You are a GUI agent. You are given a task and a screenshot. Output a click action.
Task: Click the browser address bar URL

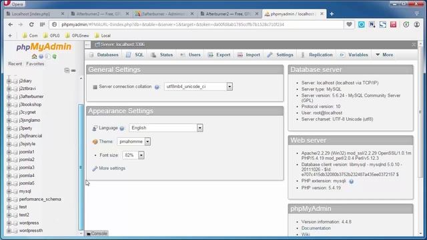click(173, 25)
